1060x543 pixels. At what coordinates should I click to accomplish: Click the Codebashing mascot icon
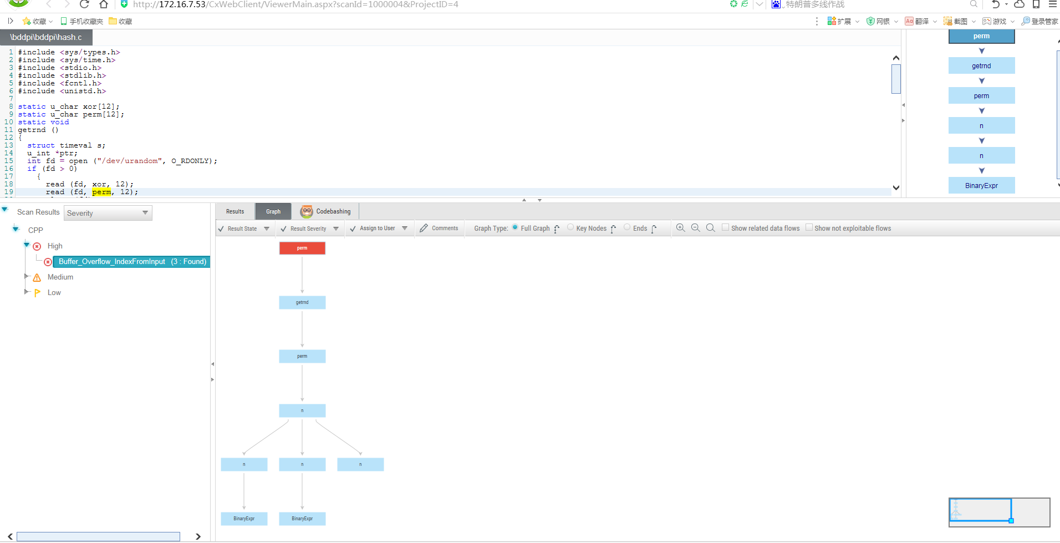tap(307, 211)
